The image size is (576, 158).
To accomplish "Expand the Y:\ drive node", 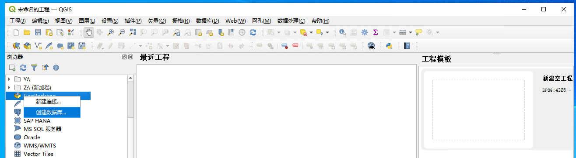I will [x=9, y=79].
